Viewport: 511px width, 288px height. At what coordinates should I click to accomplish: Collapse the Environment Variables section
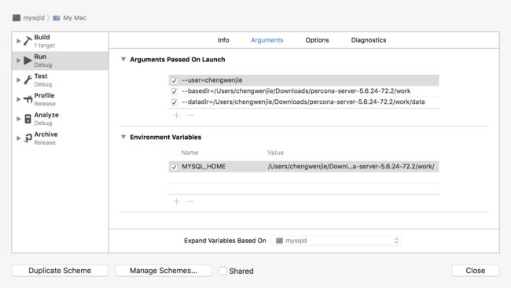point(123,137)
